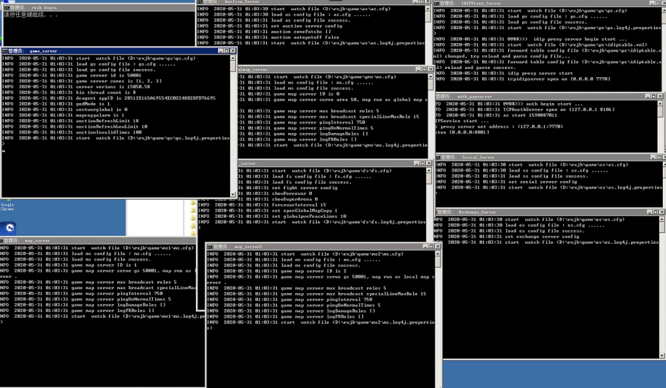Click scroll up arrow in map_server2 window
Image resolution: width=666 pixels, height=388 pixels.
[x=437, y=254]
